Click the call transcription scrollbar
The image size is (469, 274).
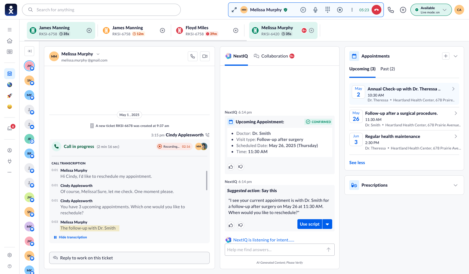pyautogui.click(x=207, y=180)
